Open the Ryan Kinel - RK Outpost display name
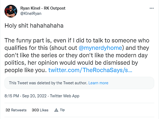Viewport: 160px width, 119px height. click(x=43, y=8)
